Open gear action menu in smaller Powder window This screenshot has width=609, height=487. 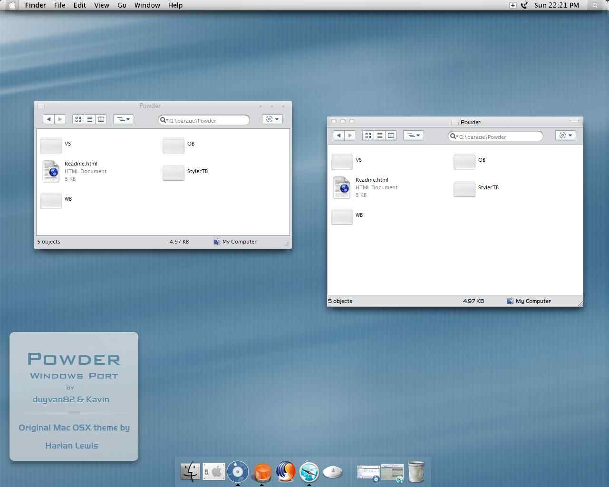pyautogui.click(x=272, y=119)
